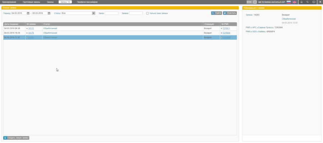Open calendar for period end date
The height and width of the screenshot is (143, 323).
[49, 13]
